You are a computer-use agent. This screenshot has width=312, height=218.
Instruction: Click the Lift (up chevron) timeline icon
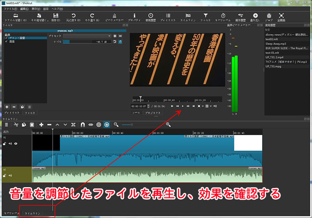click(x=57, y=125)
